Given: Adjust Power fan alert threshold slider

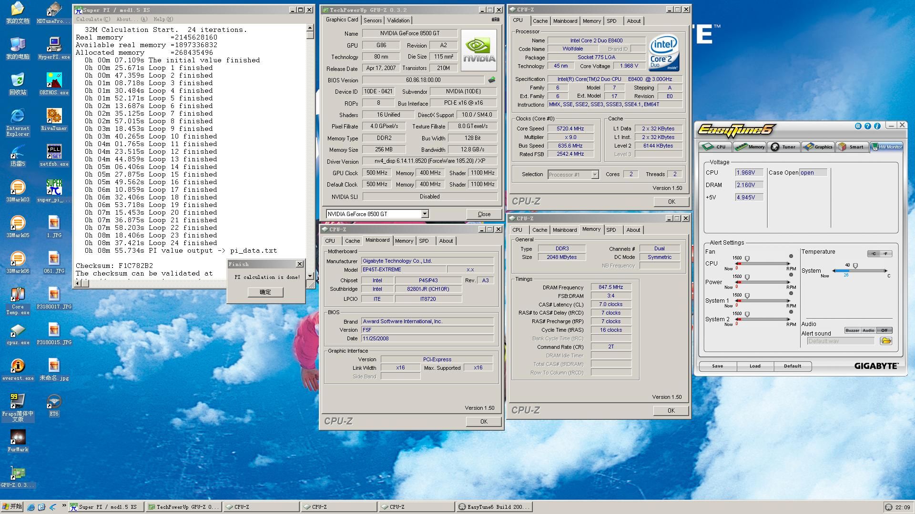Looking at the screenshot, I should pyautogui.click(x=747, y=277).
